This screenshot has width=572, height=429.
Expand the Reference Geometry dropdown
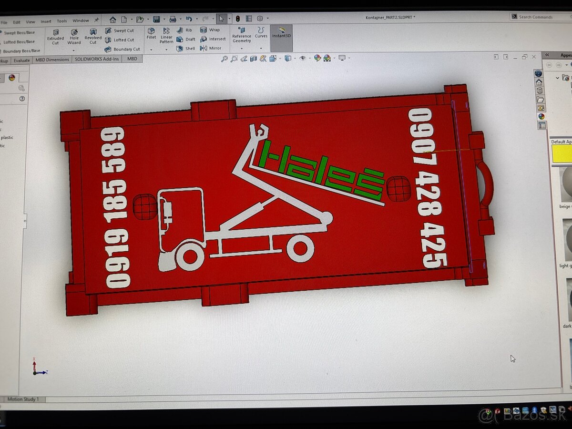pyautogui.click(x=242, y=48)
